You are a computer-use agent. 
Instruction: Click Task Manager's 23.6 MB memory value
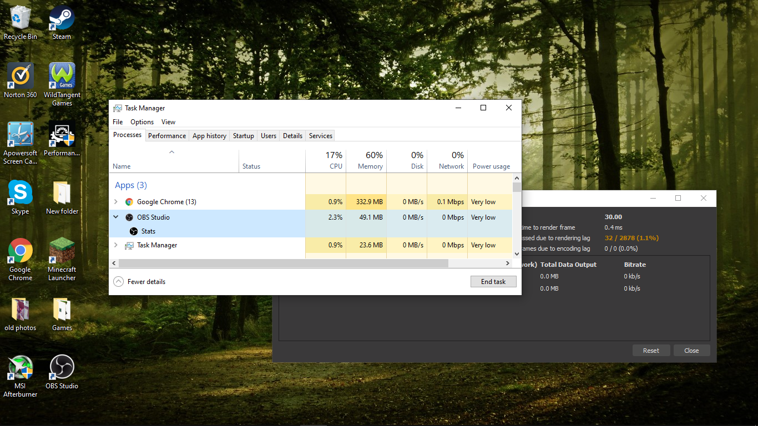point(371,245)
